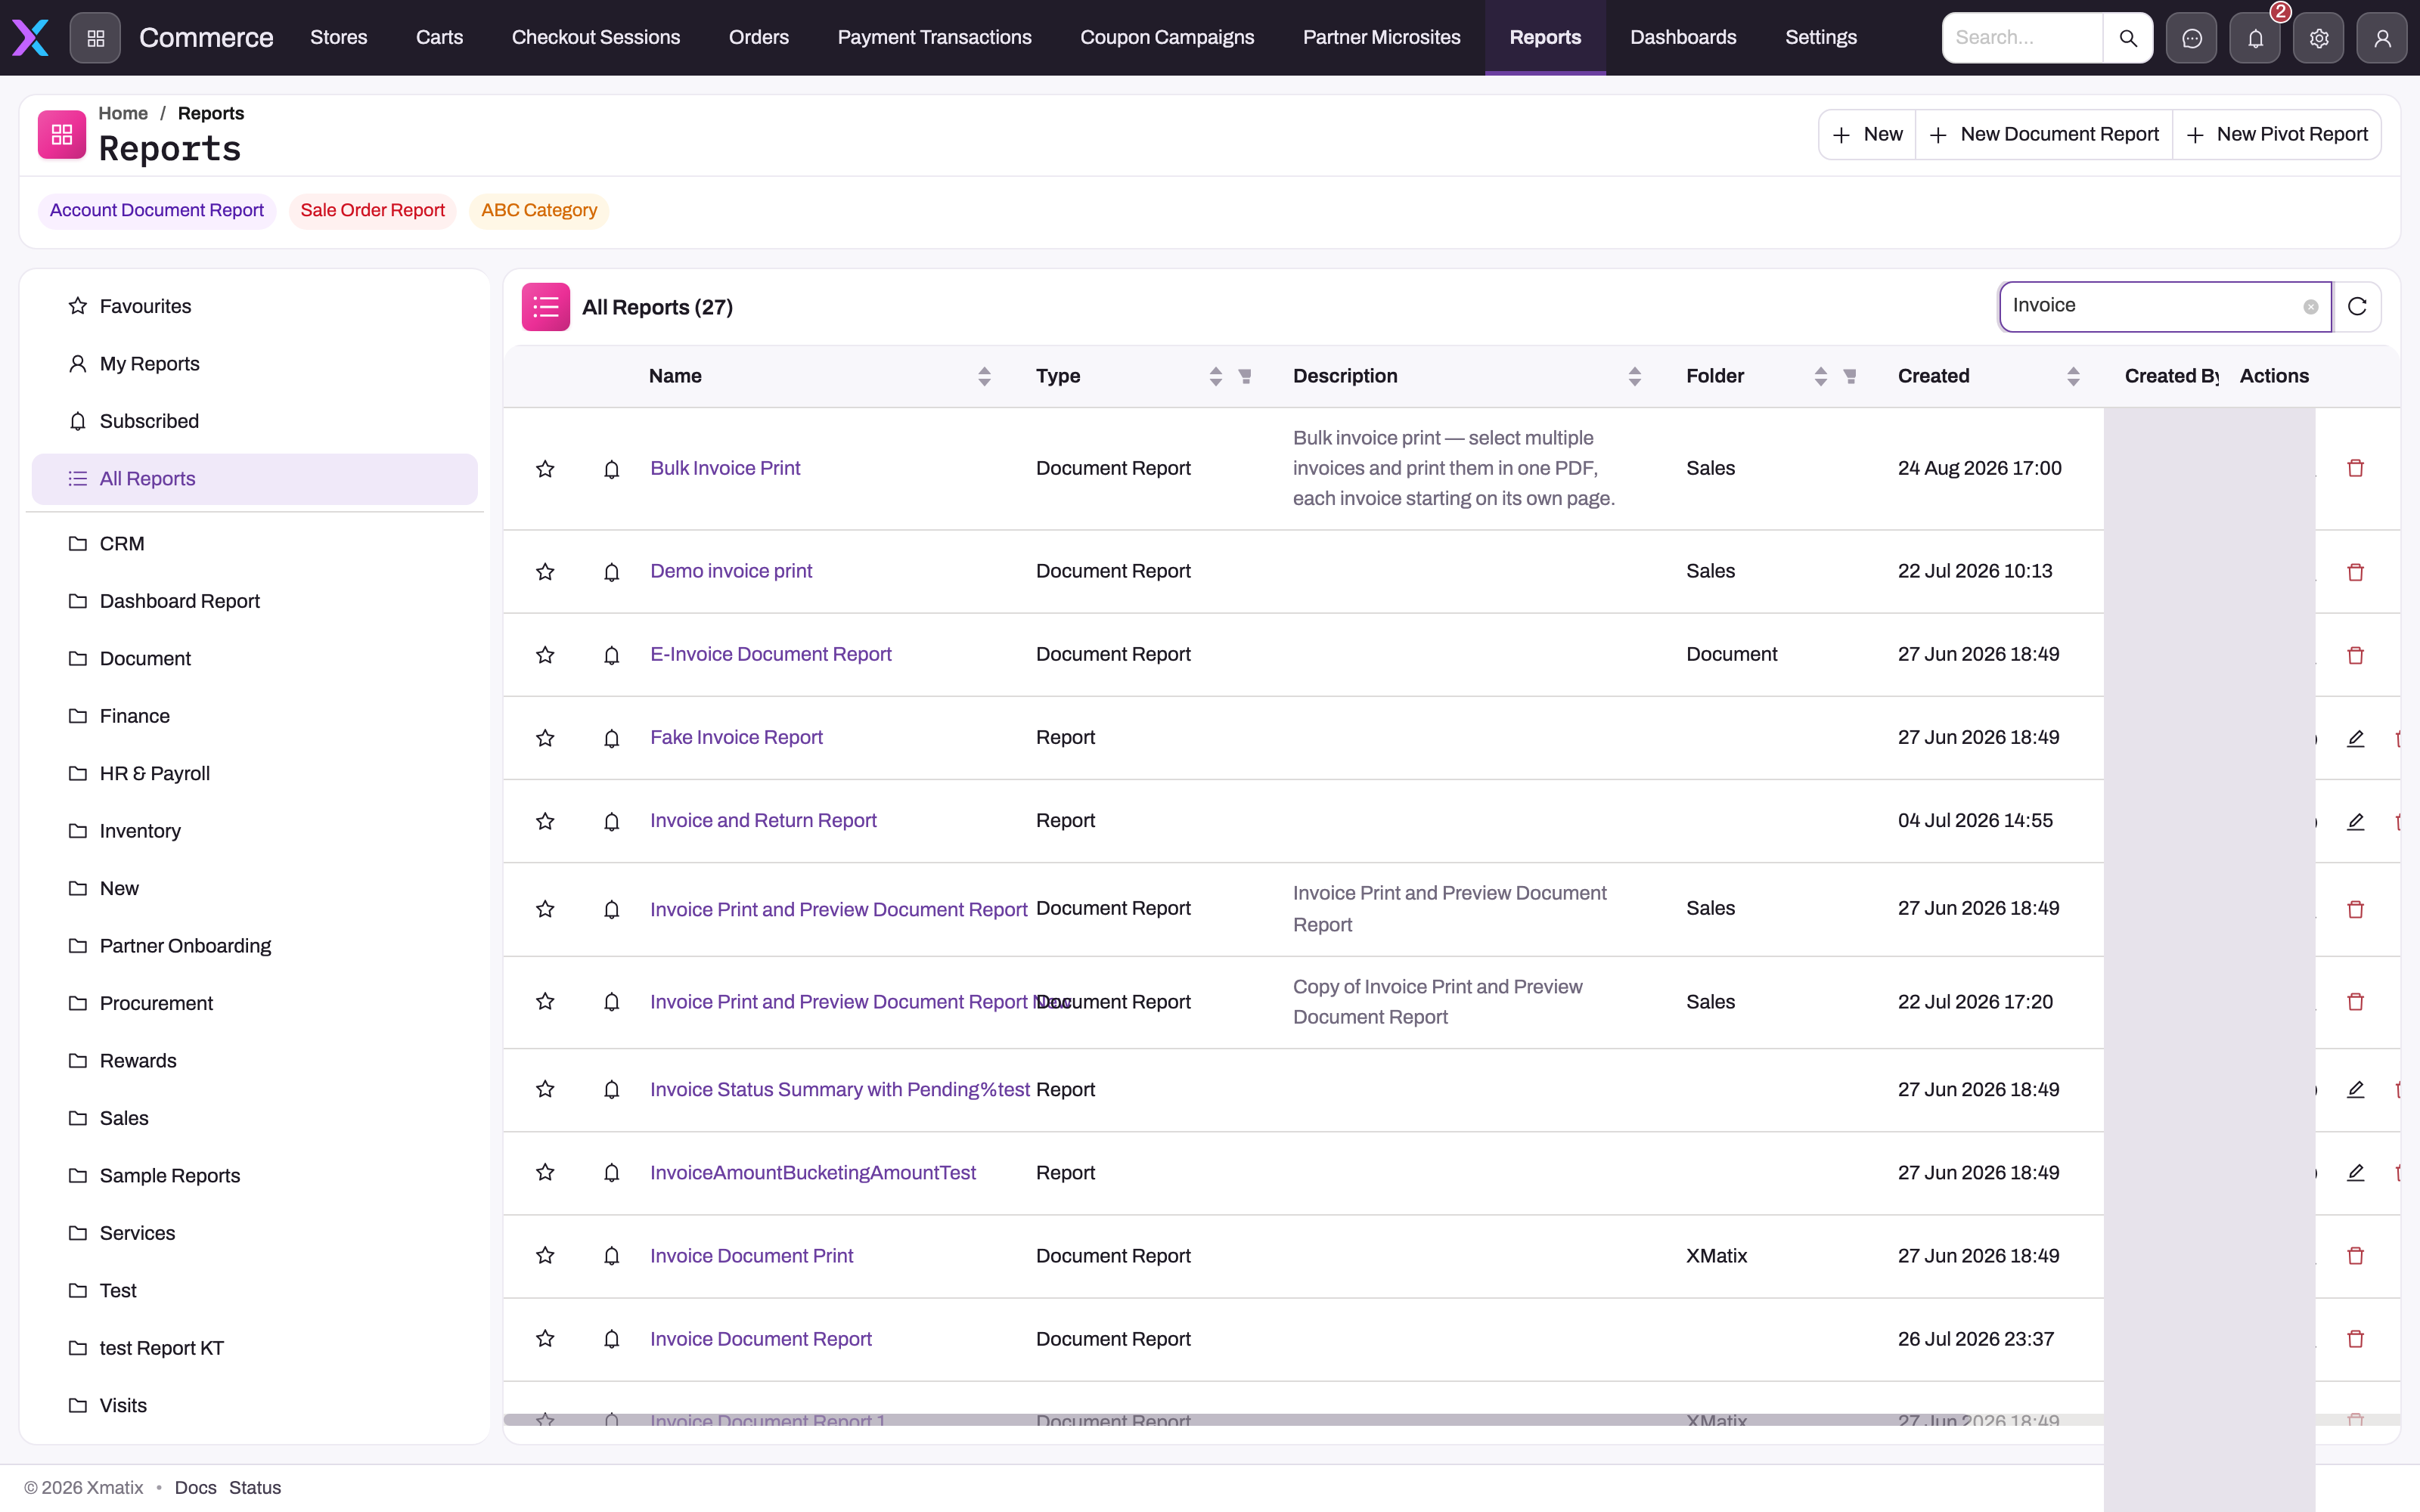Open the Subscribed sidebar item
2420x1512 pixels.
click(255, 421)
